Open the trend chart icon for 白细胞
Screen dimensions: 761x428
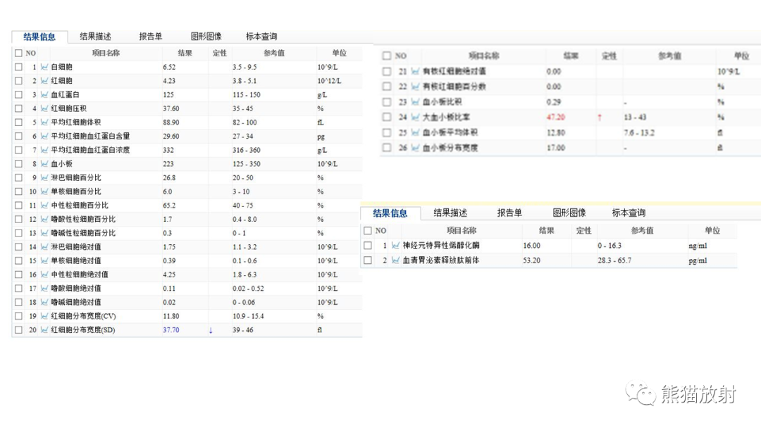pos(44,67)
